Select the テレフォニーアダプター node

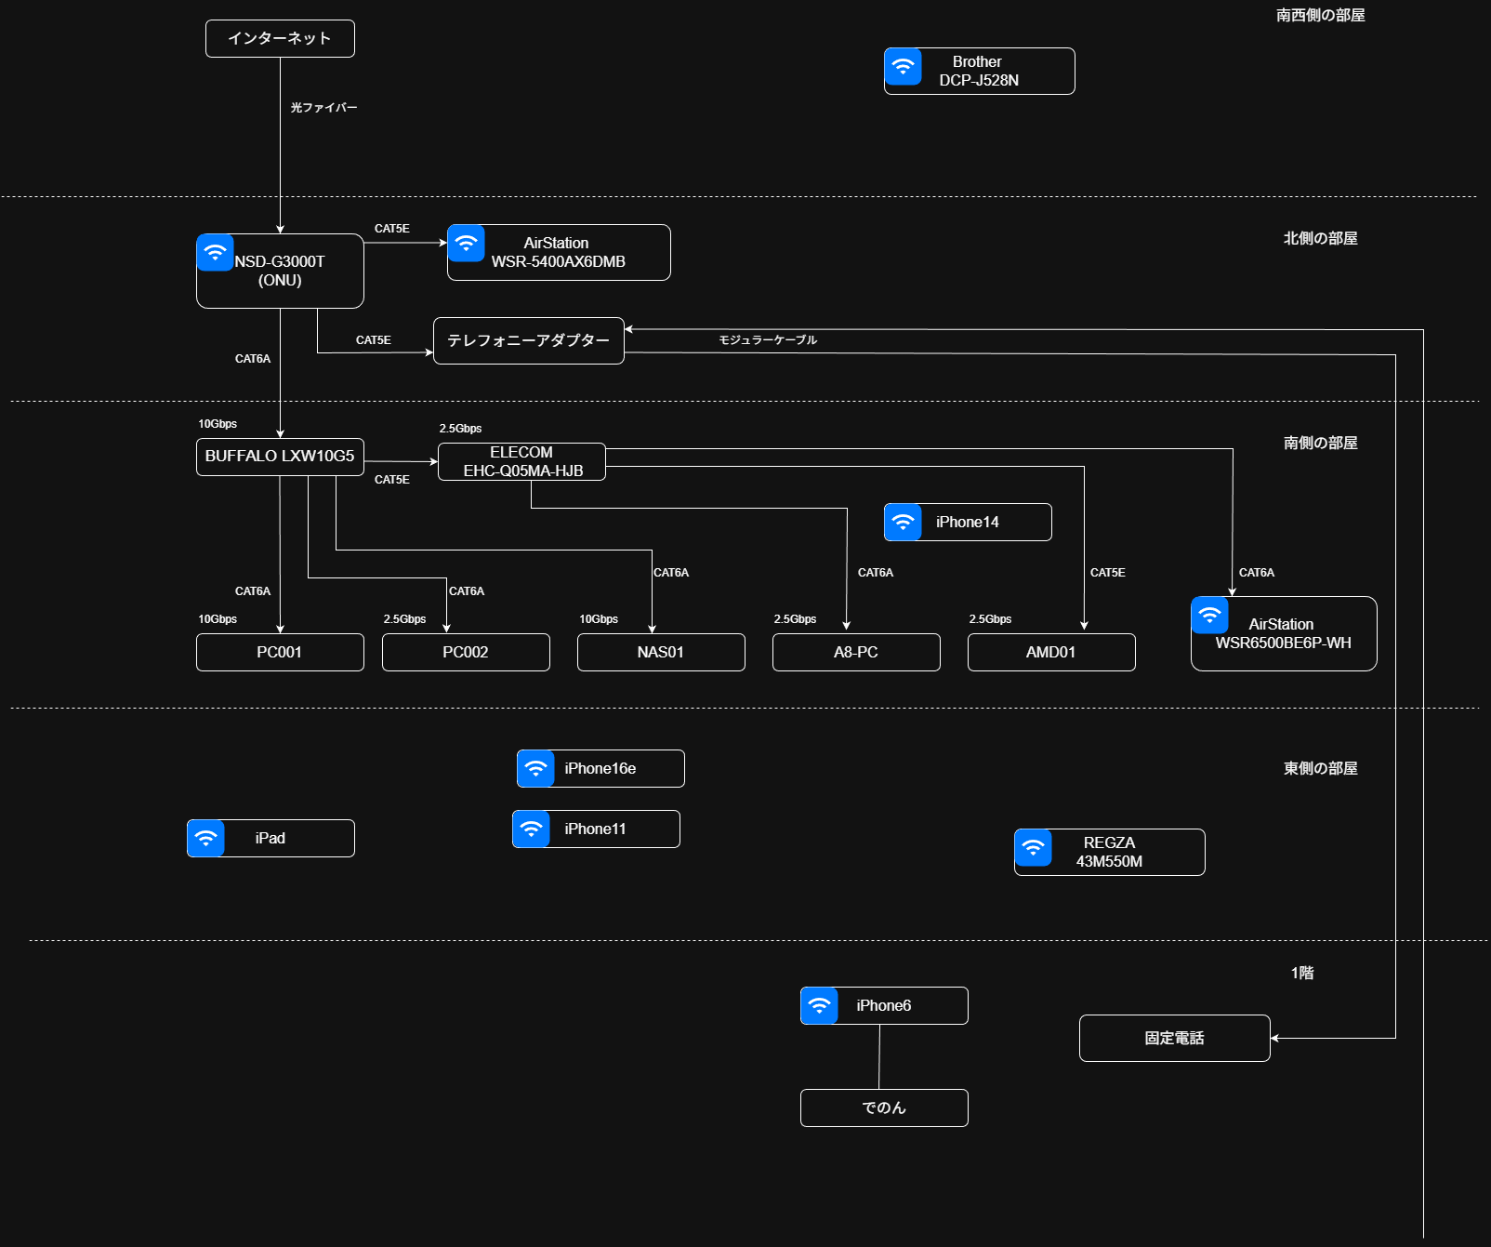coord(529,340)
